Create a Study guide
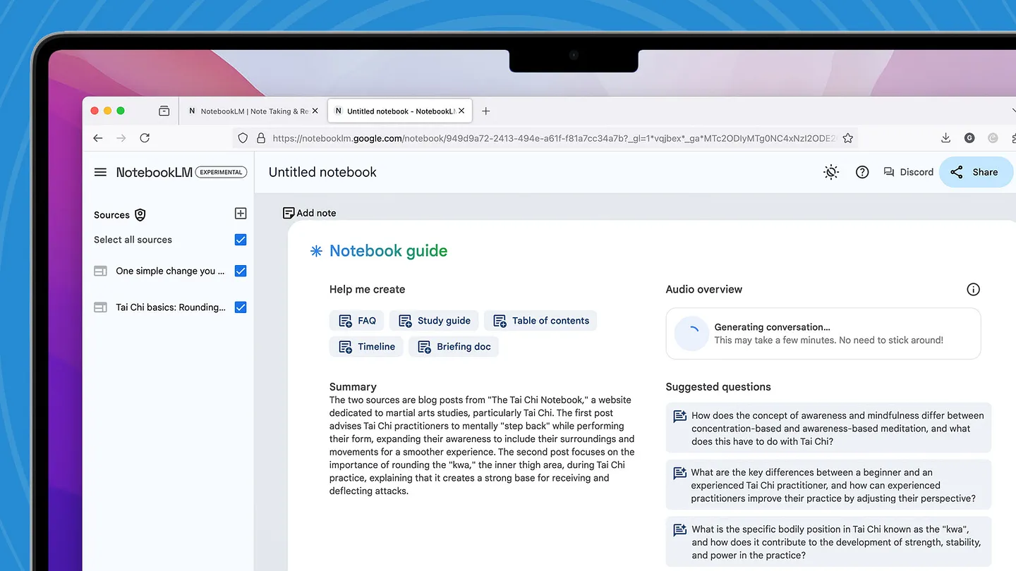 435,321
